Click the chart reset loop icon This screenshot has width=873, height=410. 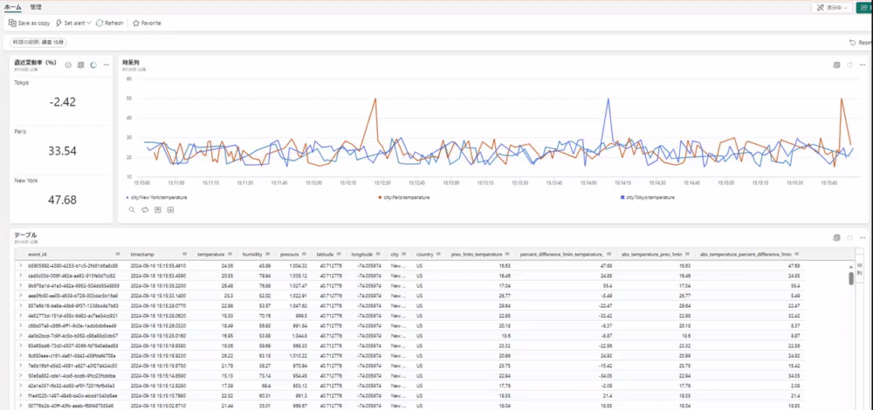click(x=145, y=209)
